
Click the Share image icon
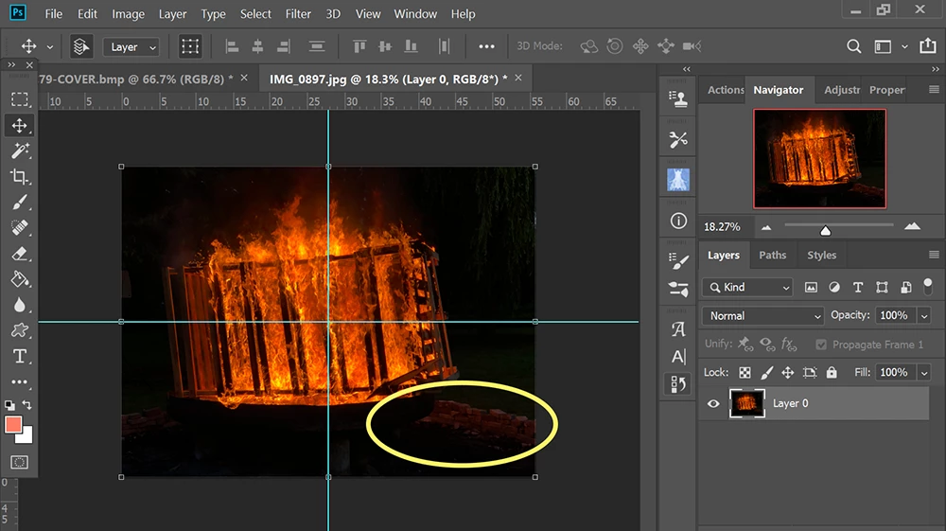pos(928,45)
